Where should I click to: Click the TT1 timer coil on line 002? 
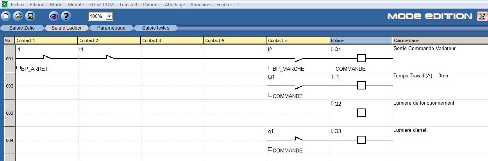pos(361,86)
